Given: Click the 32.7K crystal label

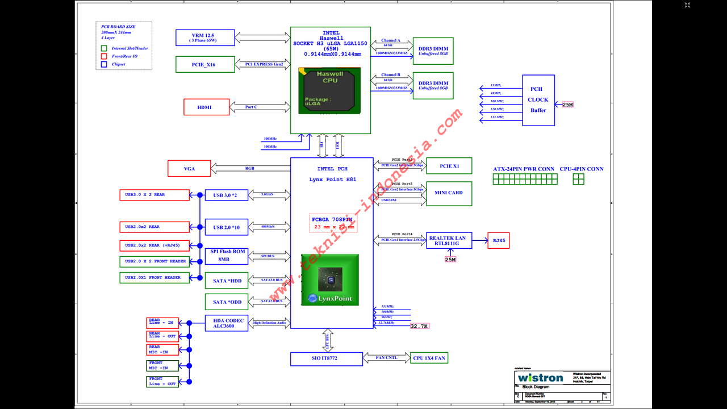Looking at the screenshot, I should [419, 326].
